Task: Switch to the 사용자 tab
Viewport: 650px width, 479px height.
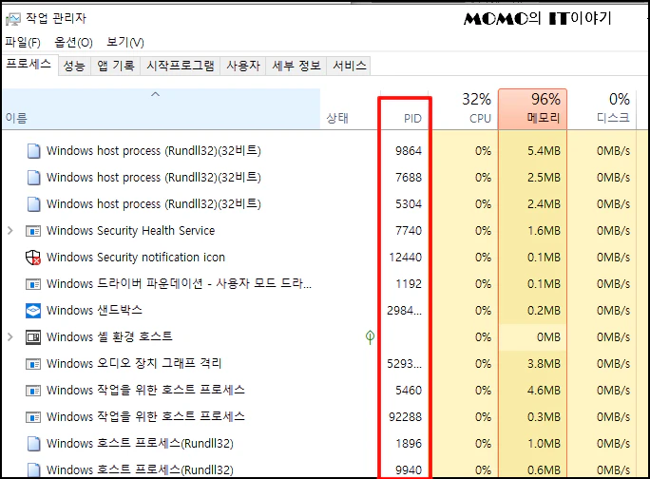Action: coord(243,66)
